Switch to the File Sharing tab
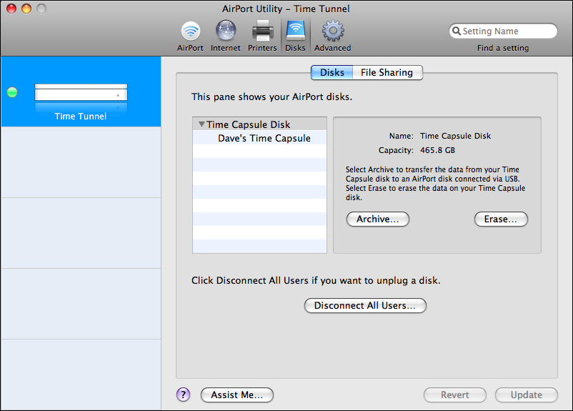 tap(387, 72)
